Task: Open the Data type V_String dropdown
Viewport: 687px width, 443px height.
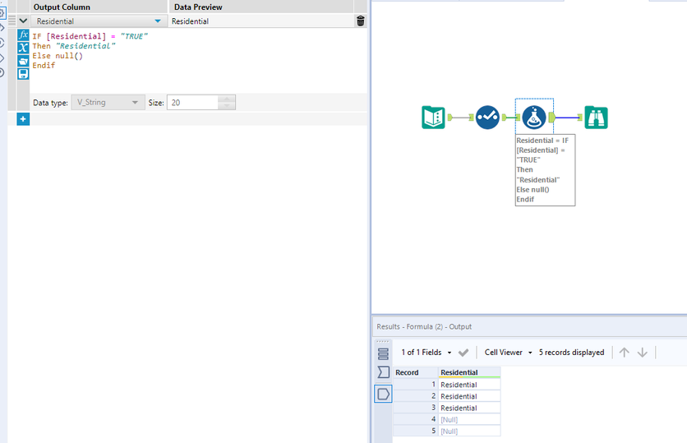Action: 108,103
